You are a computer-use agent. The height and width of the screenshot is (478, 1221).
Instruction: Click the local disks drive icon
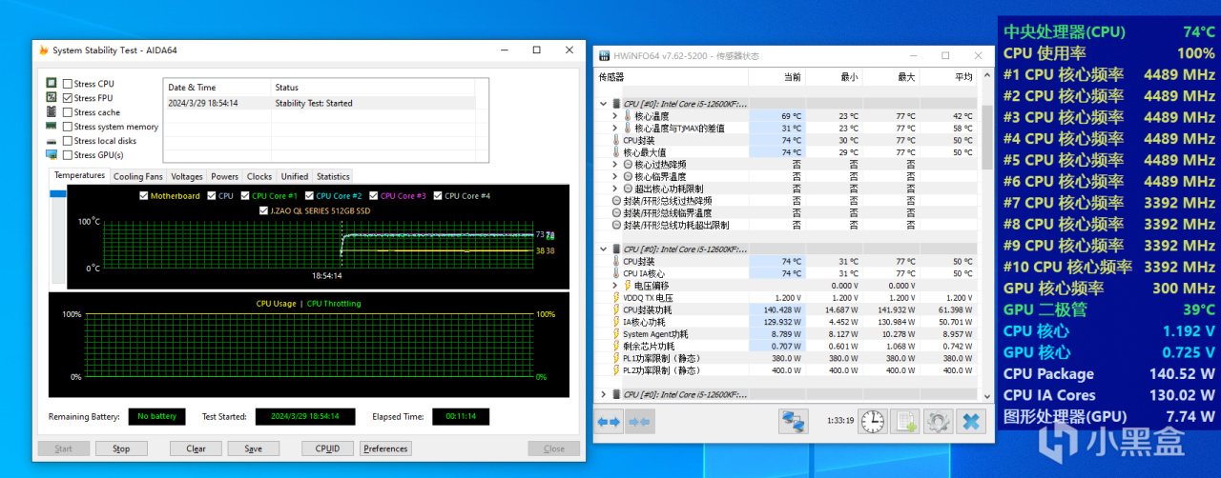click(x=52, y=141)
